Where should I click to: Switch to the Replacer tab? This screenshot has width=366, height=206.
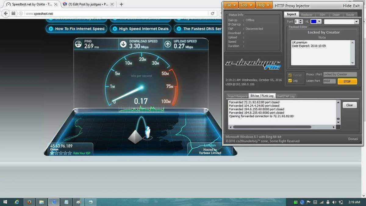coord(307,15)
